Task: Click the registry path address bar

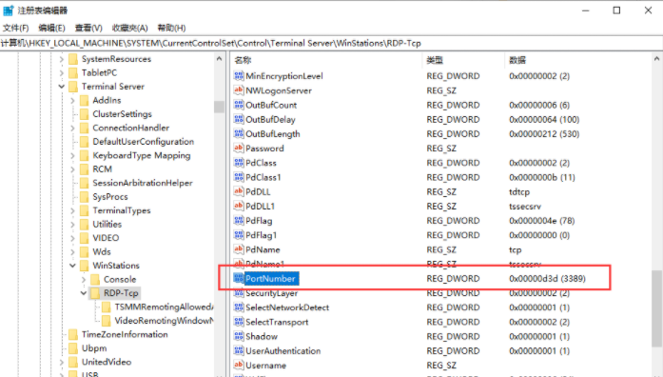Action: pos(331,43)
